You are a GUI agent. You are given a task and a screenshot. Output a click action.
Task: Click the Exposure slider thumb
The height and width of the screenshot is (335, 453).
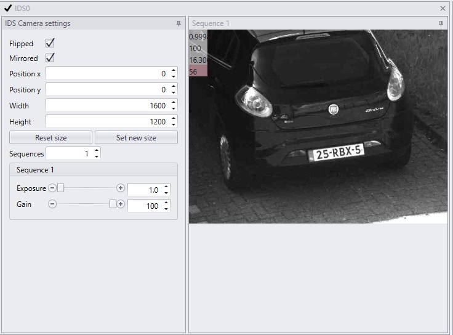(60, 188)
